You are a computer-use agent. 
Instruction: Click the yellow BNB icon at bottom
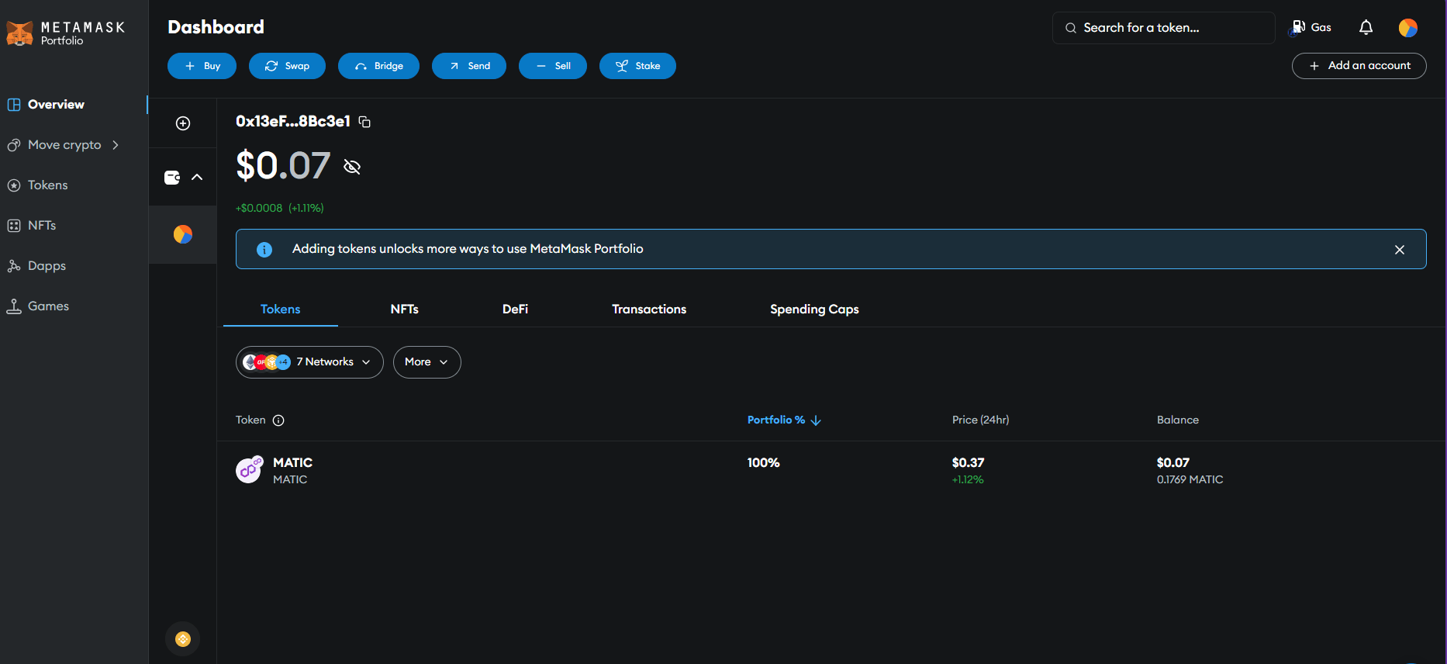pos(183,639)
